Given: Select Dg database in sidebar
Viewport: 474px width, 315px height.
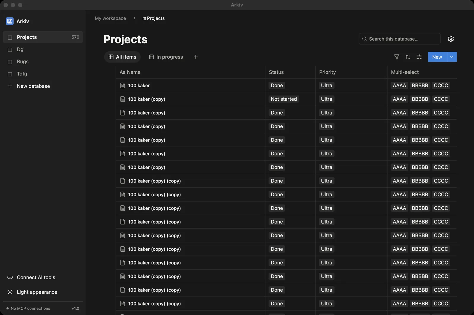Looking at the screenshot, I should (x=43, y=49).
